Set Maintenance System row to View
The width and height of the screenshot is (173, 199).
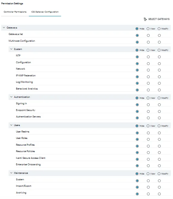point(148,181)
